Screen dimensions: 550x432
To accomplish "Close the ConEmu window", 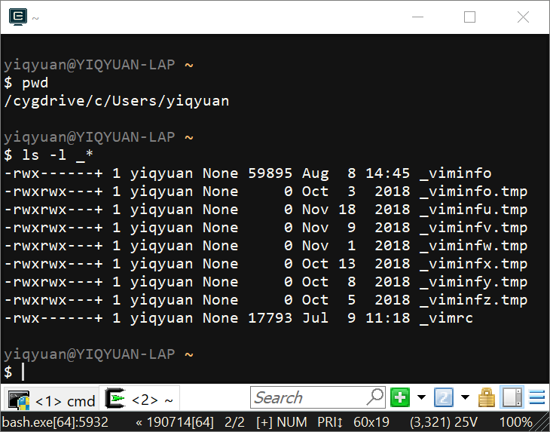I will [523, 17].
